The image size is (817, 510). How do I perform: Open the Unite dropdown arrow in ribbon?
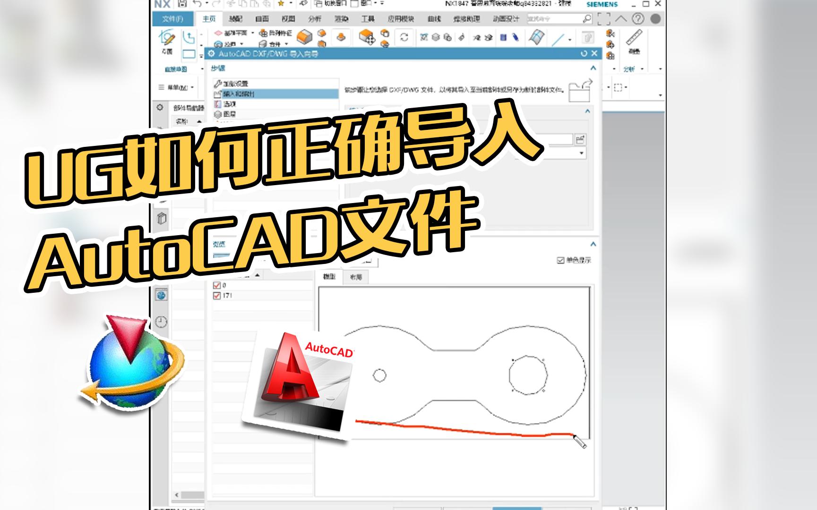[x=286, y=44]
